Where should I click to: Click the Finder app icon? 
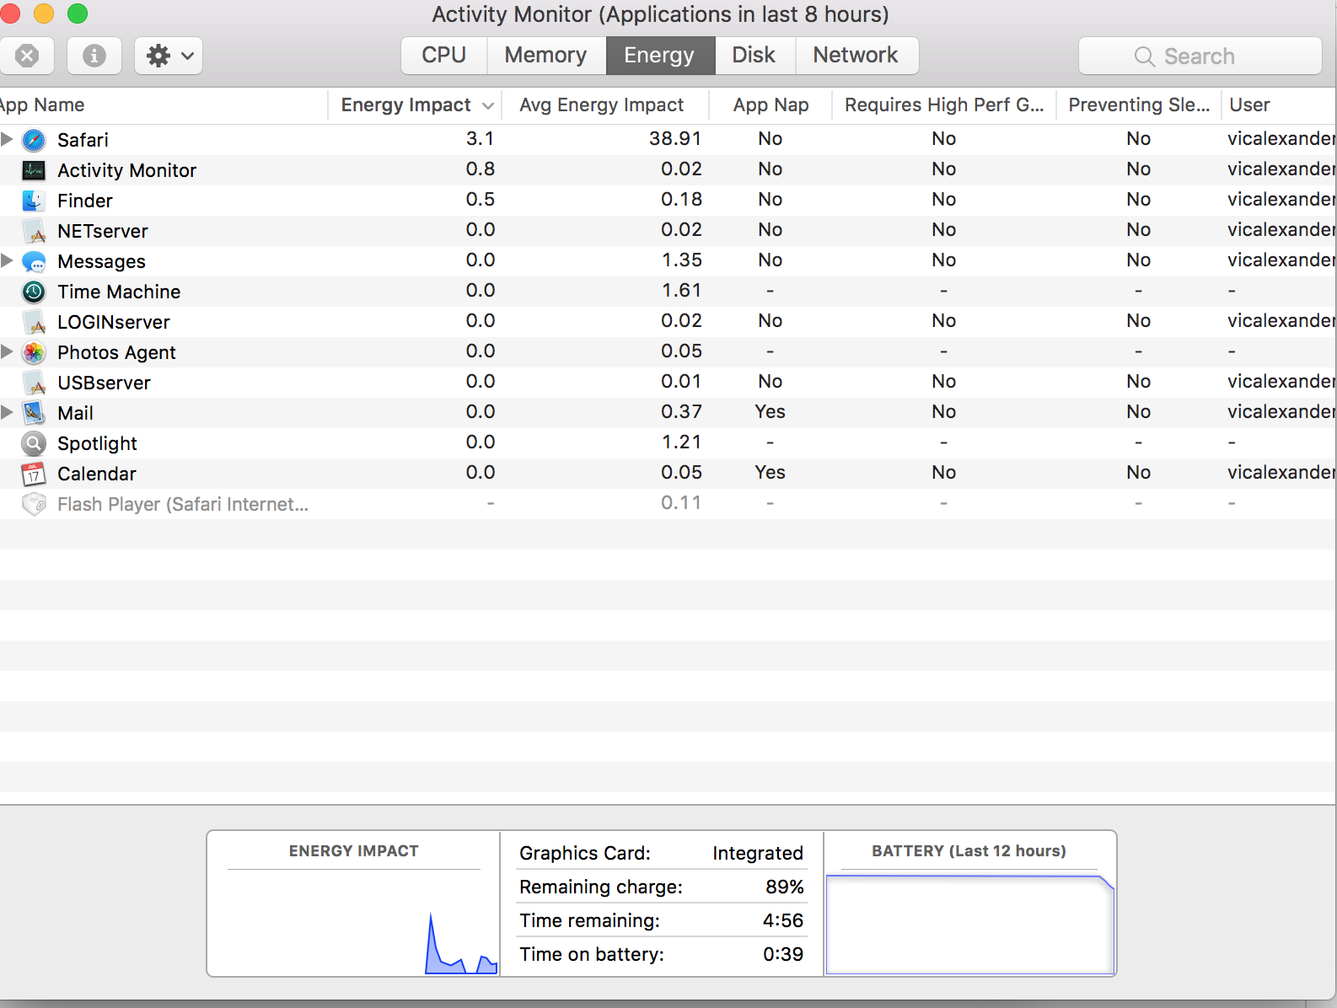click(x=34, y=201)
